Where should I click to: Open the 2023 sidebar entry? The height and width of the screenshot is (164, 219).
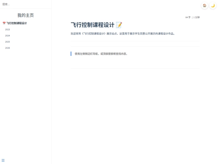click(8, 30)
